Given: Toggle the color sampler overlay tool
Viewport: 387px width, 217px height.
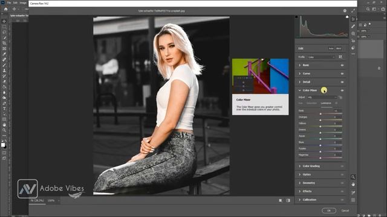Looking at the screenshot, I should [x=353, y=192].
